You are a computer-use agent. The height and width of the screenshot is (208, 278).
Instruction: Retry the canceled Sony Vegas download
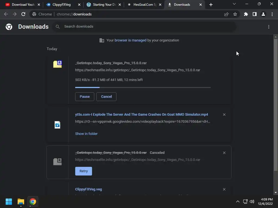click(84, 171)
